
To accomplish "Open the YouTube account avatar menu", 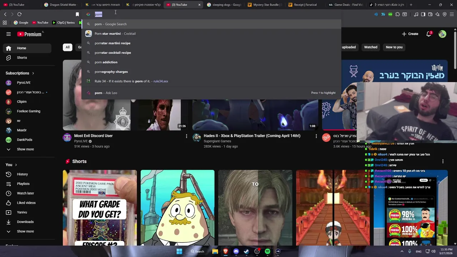I will (x=442, y=34).
